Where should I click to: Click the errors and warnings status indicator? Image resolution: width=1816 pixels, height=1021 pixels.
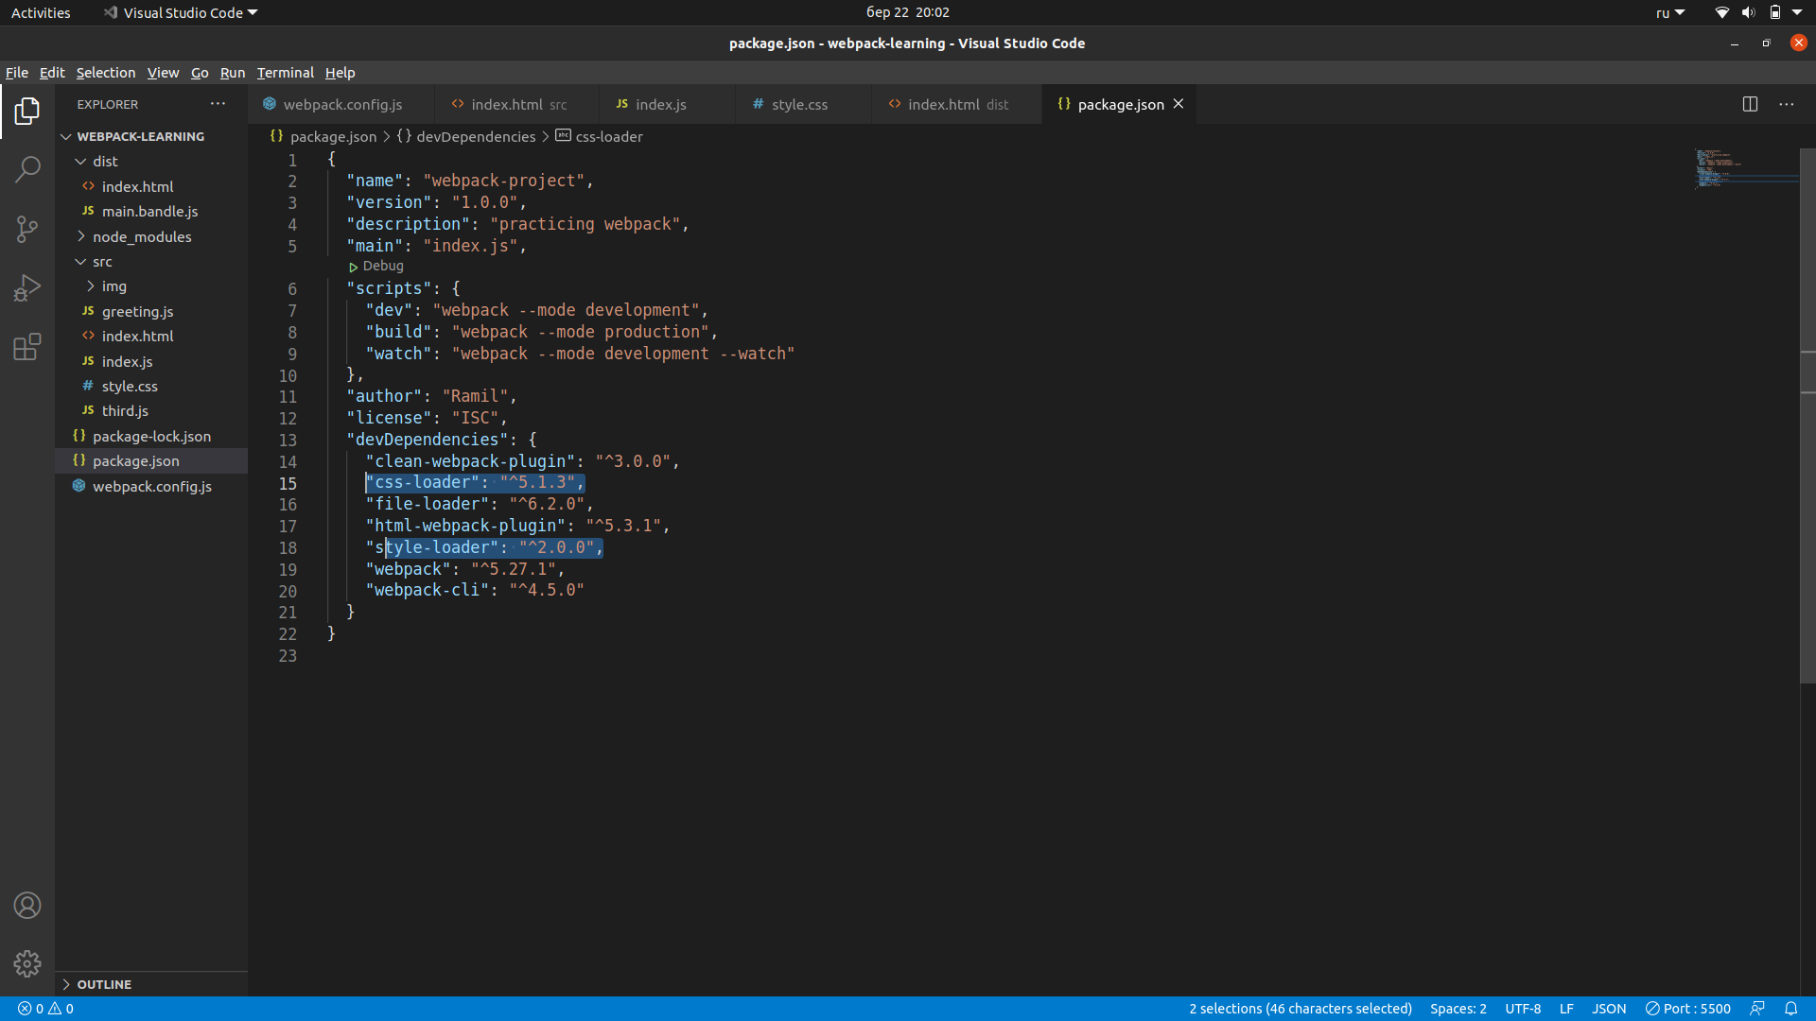click(x=45, y=1009)
